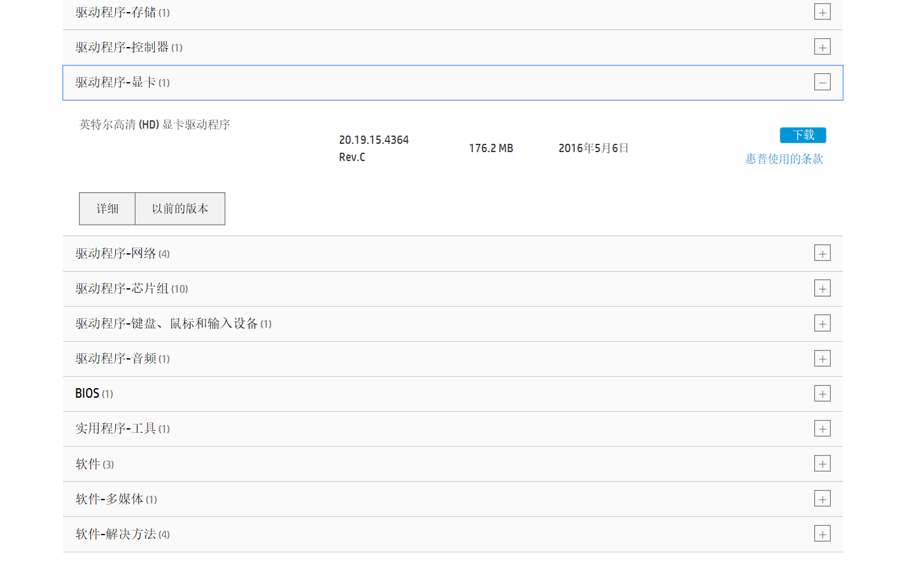Click the BIOS category heading text
This screenshot has width=918, height=574.
pyautogui.click(x=87, y=394)
